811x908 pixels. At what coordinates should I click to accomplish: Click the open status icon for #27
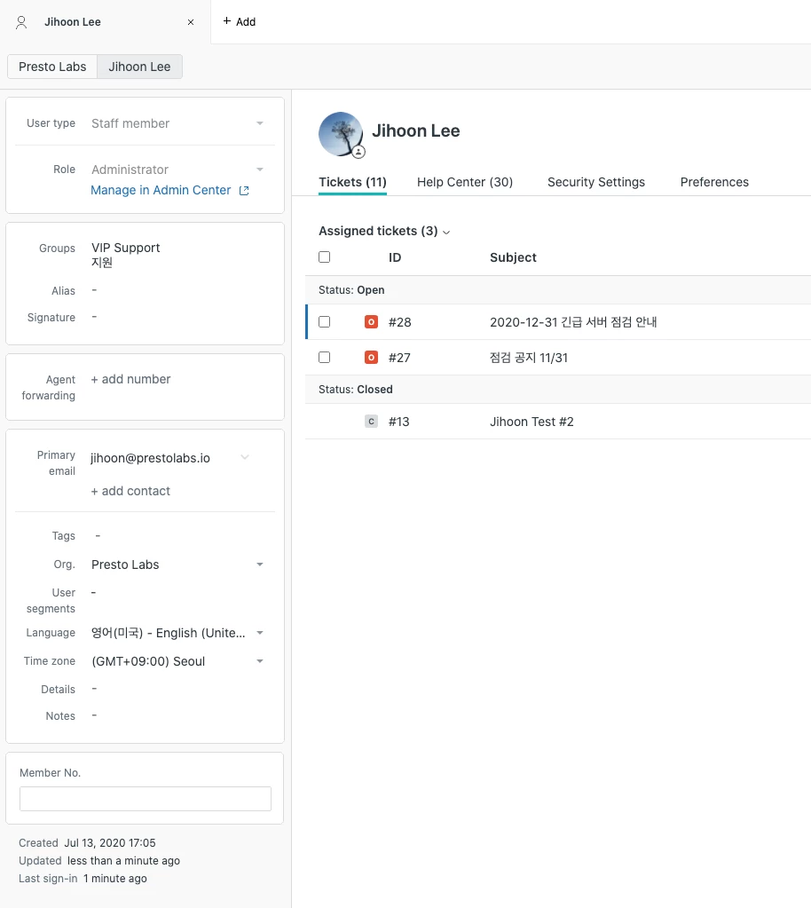pyautogui.click(x=371, y=358)
